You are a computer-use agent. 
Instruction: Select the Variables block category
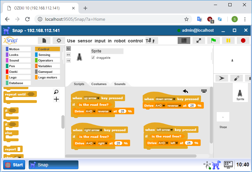pos(48,66)
